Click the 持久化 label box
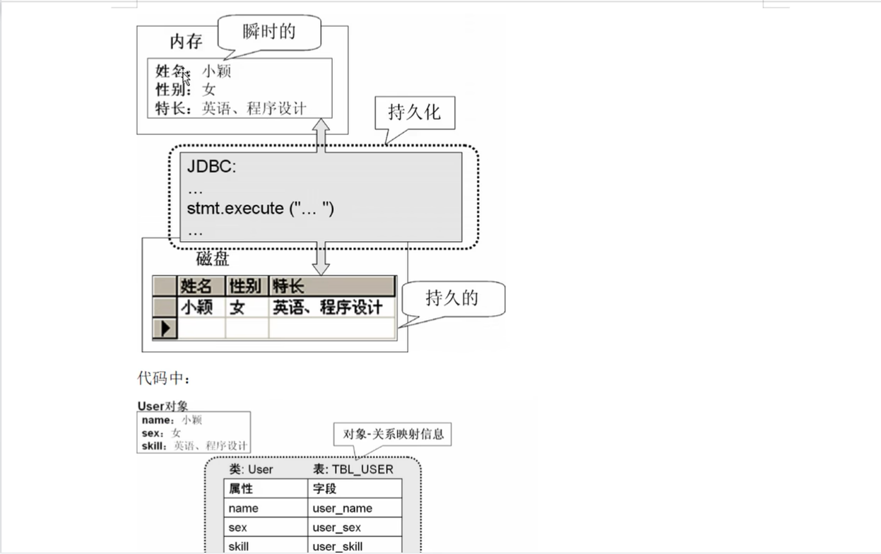 point(414,113)
